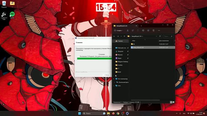Click the installer's green progress bar

(94, 58)
